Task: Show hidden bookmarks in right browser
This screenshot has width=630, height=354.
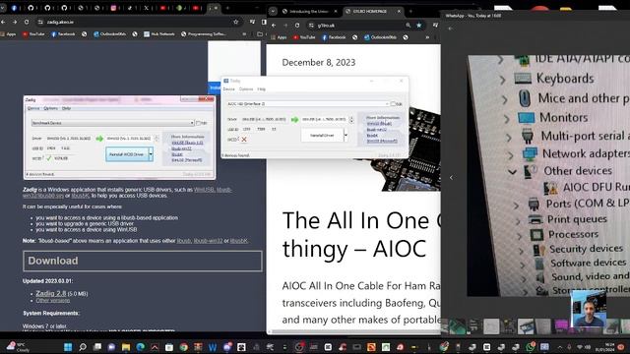Action: pos(426,37)
